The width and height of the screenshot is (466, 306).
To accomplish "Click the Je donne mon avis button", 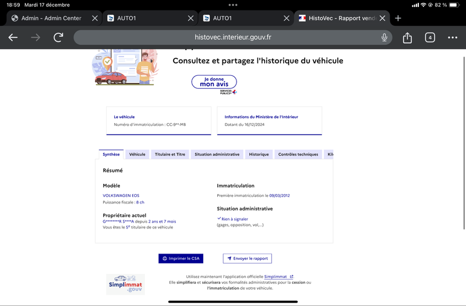I will 214,82.
